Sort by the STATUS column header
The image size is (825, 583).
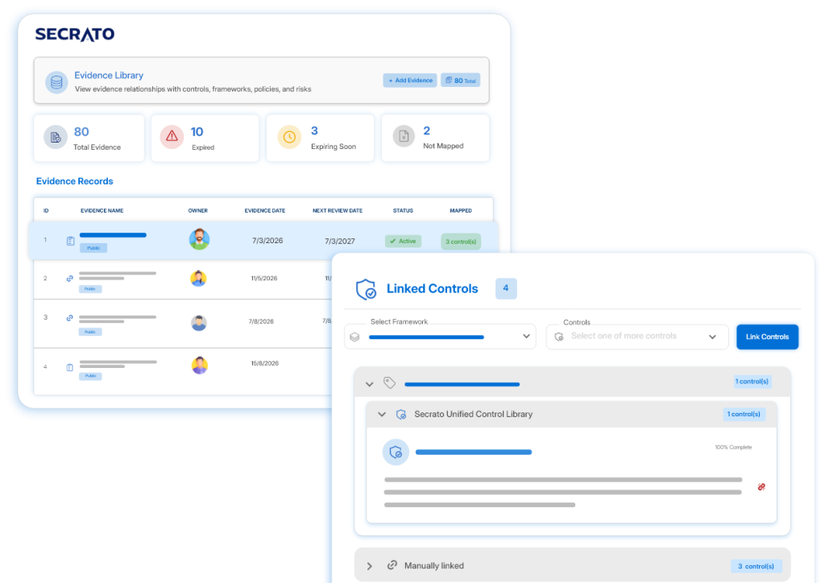click(403, 211)
